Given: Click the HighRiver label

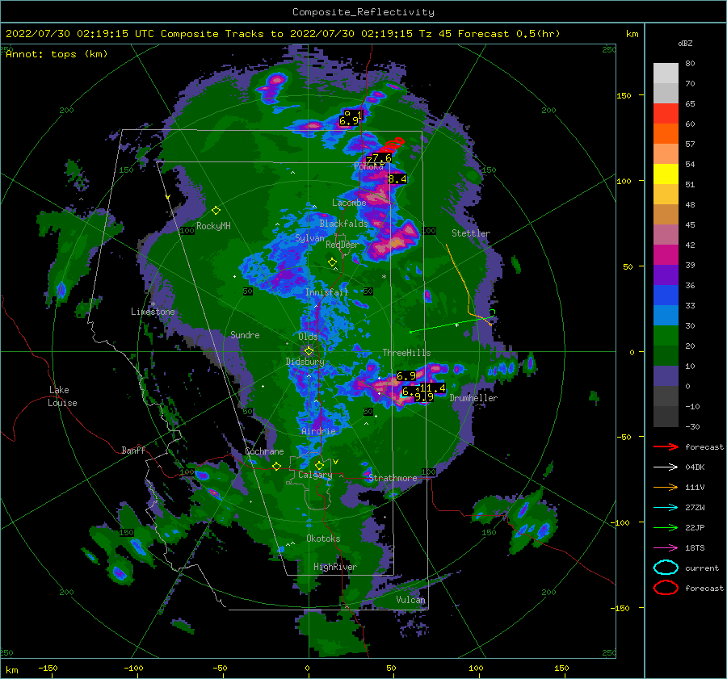Looking at the screenshot, I should pos(335,567).
